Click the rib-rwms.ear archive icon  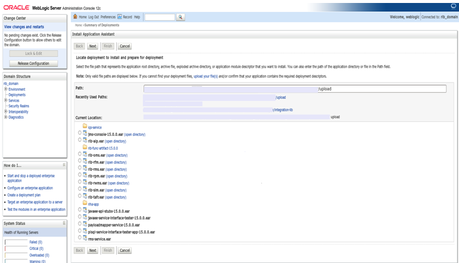[85, 182]
